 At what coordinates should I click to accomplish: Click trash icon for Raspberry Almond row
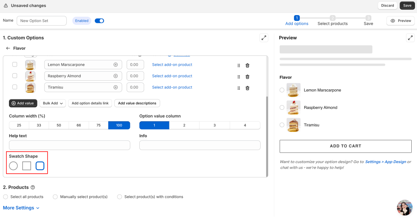(247, 77)
